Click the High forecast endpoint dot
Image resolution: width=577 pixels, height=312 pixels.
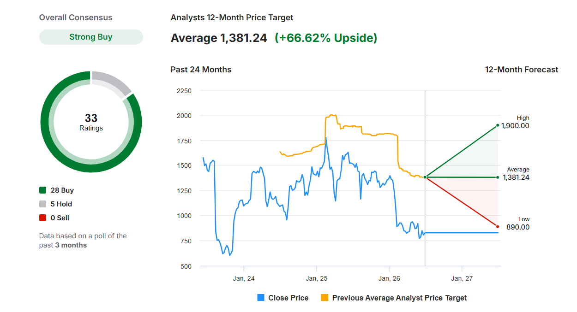tap(498, 125)
